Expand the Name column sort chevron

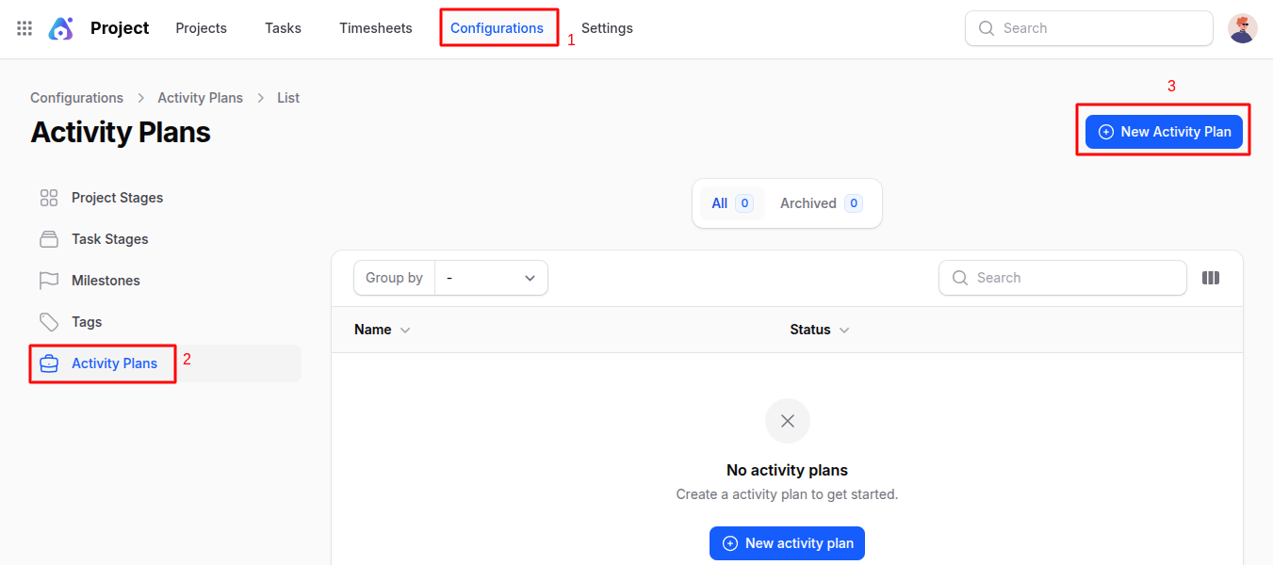pyautogui.click(x=405, y=331)
